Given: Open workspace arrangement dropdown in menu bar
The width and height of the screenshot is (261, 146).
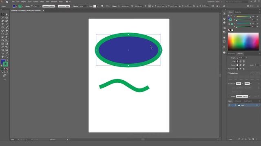Looking at the screenshot, I should pos(68,2).
